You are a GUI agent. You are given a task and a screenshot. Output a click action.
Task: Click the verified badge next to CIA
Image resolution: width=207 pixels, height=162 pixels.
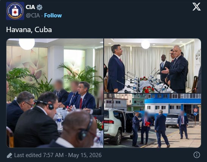point(39,7)
